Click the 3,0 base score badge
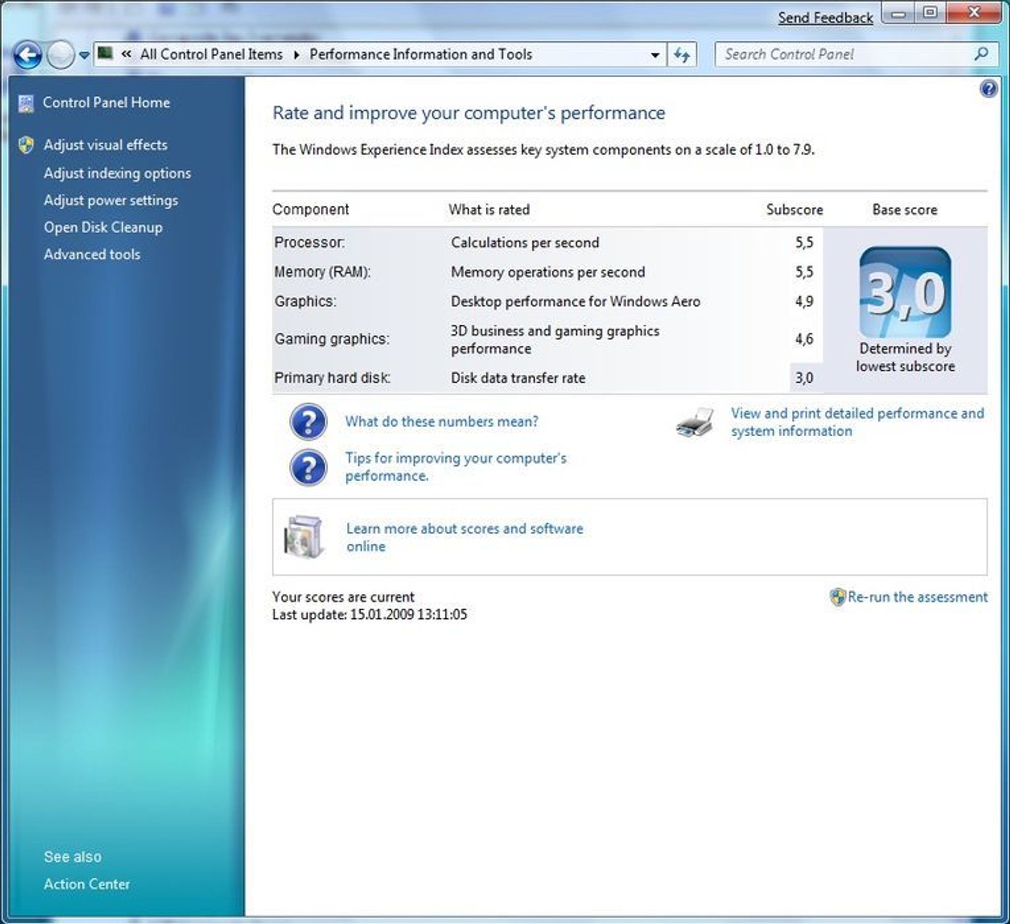Screen dimensions: 1010x924 905,292
